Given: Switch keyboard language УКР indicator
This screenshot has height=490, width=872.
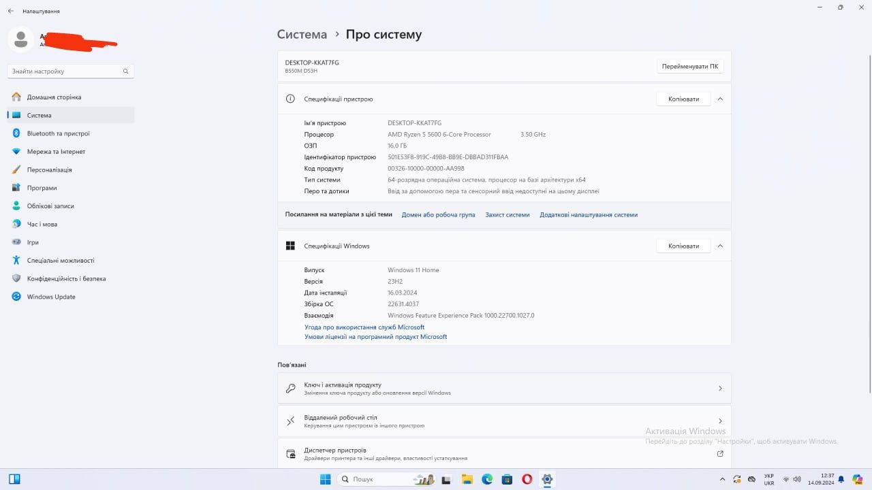Looking at the screenshot, I should [x=768, y=479].
